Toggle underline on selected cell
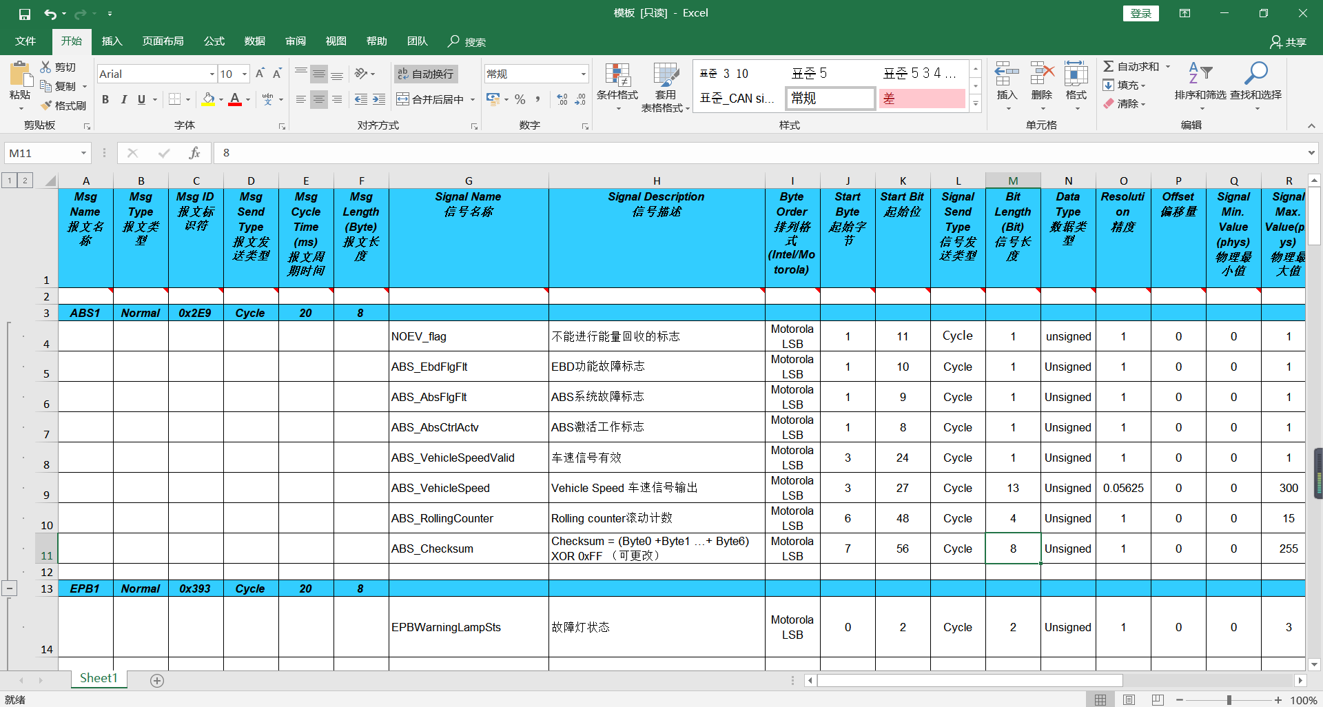The width and height of the screenshot is (1323, 707). 140,99
